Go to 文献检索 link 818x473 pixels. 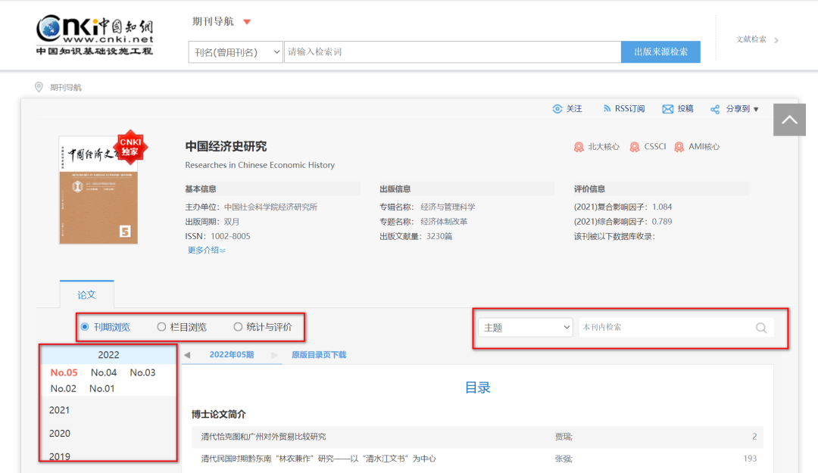[x=751, y=39]
